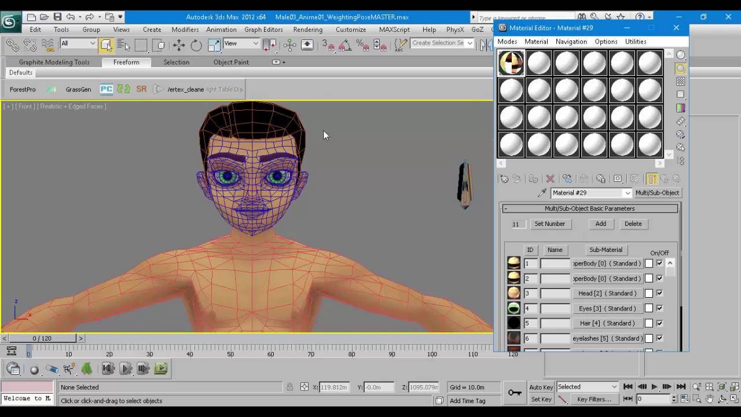Open the Rendering menu
This screenshot has height=417, width=741.
tap(307, 30)
